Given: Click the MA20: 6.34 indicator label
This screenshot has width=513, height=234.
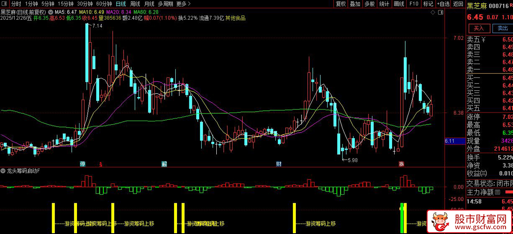Looking at the screenshot, I should click(x=119, y=12).
